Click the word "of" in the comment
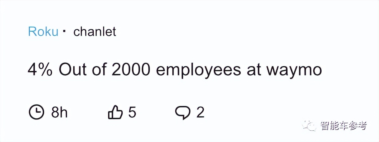The width and height of the screenshot is (379, 142). point(99,70)
